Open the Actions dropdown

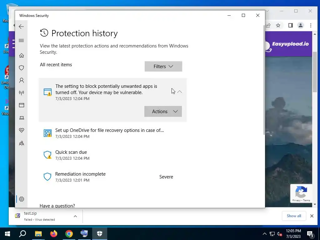coord(163,112)
